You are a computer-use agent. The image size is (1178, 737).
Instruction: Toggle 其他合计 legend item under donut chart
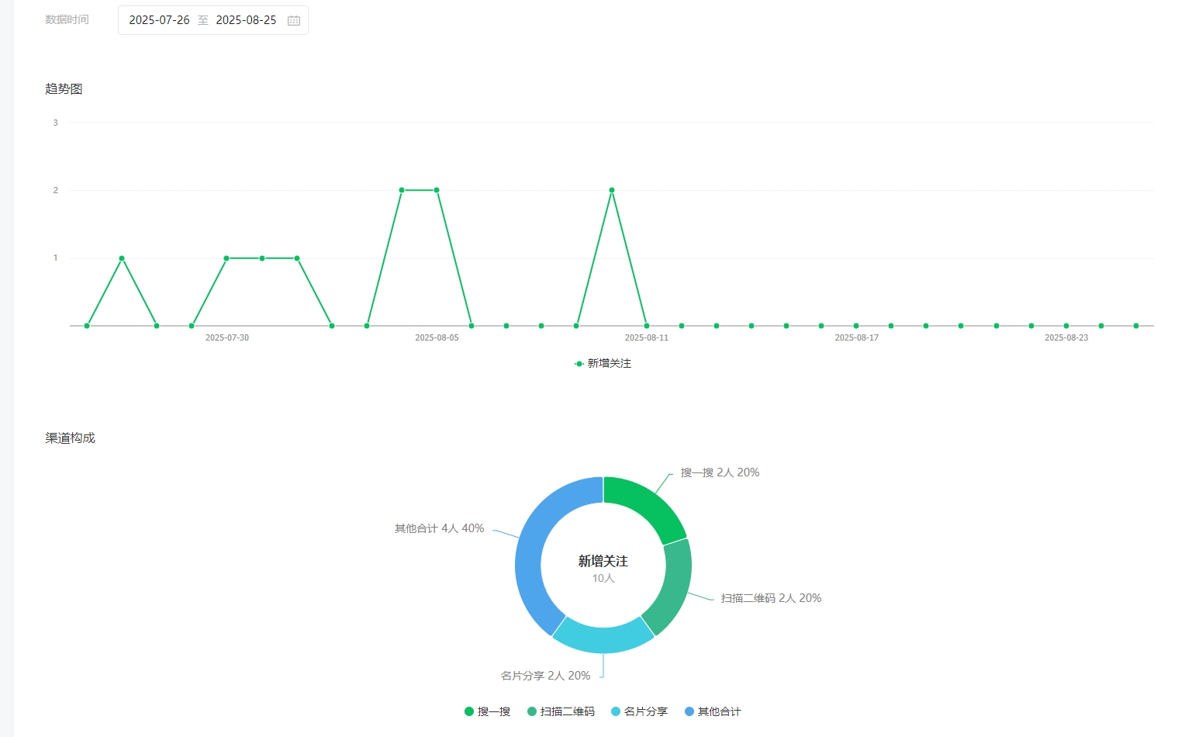713,711
